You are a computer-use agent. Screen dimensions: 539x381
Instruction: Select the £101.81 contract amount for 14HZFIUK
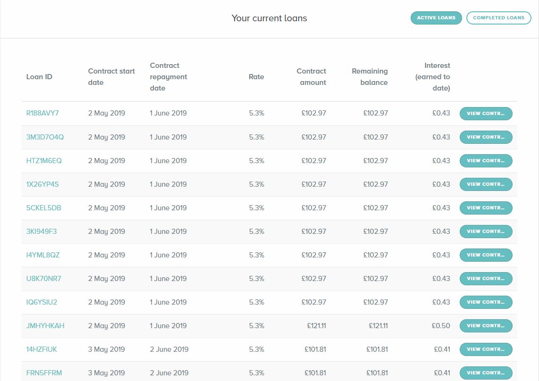(315, 349)
